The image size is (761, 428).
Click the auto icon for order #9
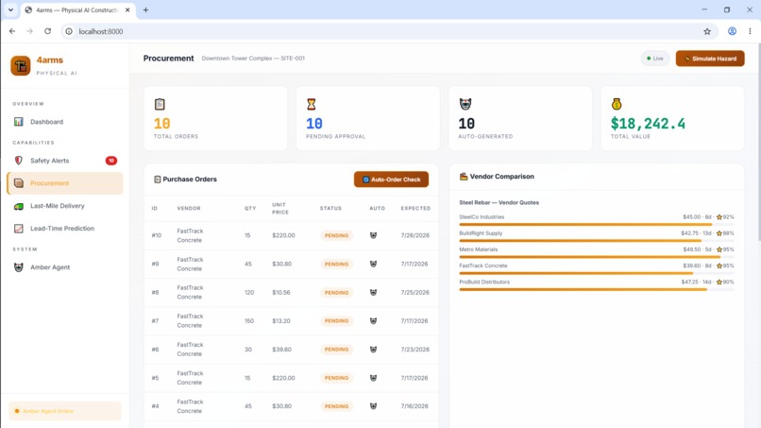tap(373, 264)
